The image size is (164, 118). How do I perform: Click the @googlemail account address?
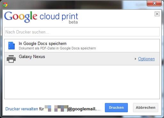pyautogui.click(x=84, y=109)
